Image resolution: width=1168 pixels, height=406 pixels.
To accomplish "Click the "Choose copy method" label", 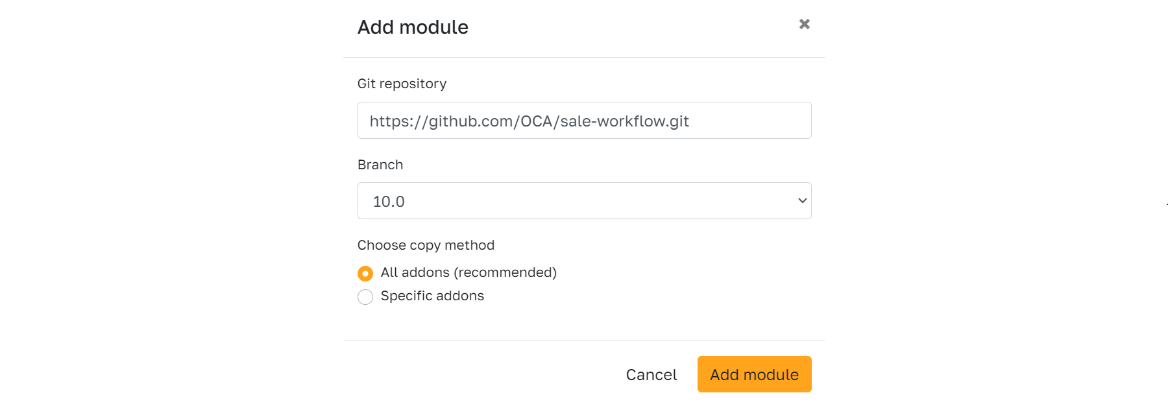I will [x=426, y=245].
